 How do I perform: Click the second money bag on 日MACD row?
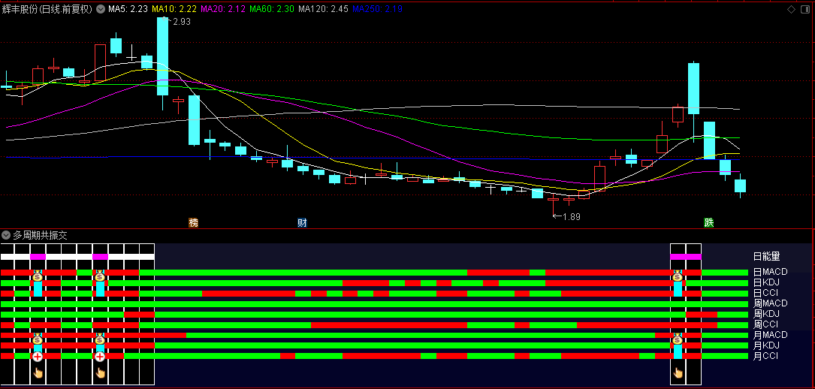(100, 276)
